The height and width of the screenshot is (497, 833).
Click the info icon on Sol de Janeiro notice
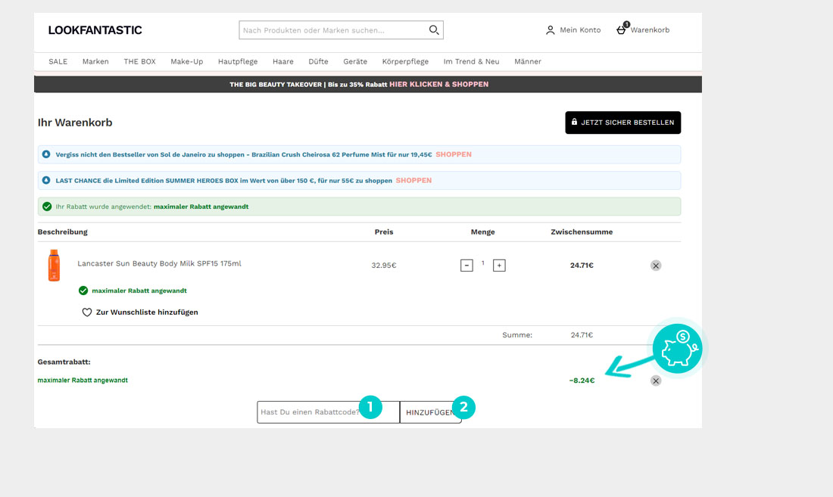46,154
